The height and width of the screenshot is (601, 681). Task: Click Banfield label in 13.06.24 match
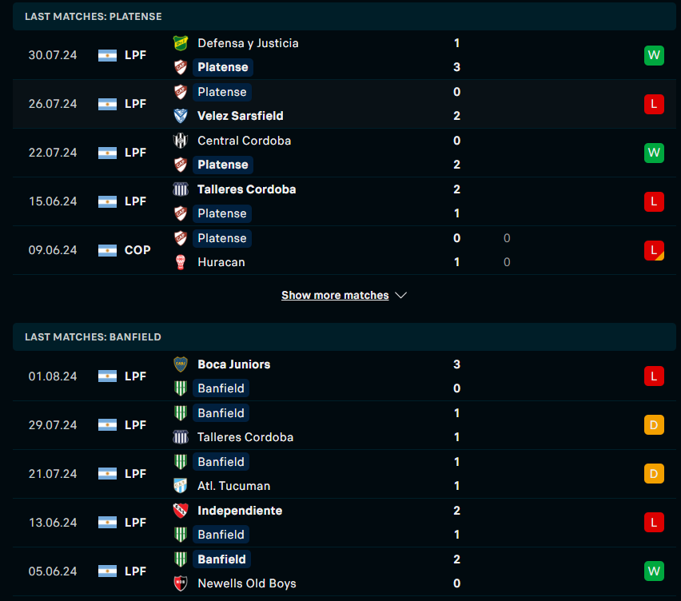221,535
